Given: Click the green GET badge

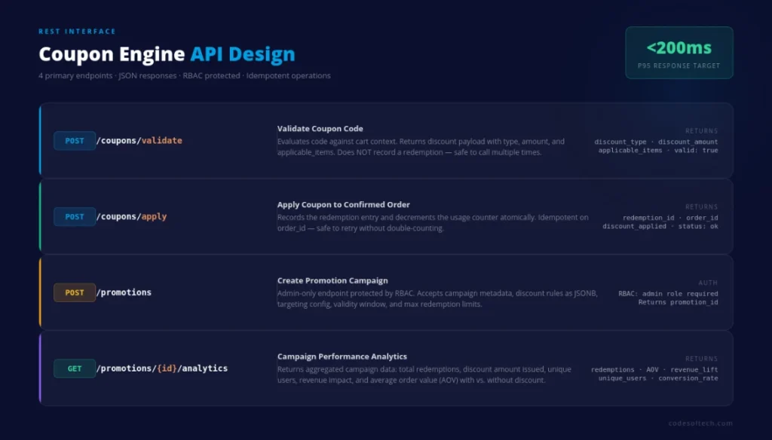Looking at the screenshot, I should (74, 368).
